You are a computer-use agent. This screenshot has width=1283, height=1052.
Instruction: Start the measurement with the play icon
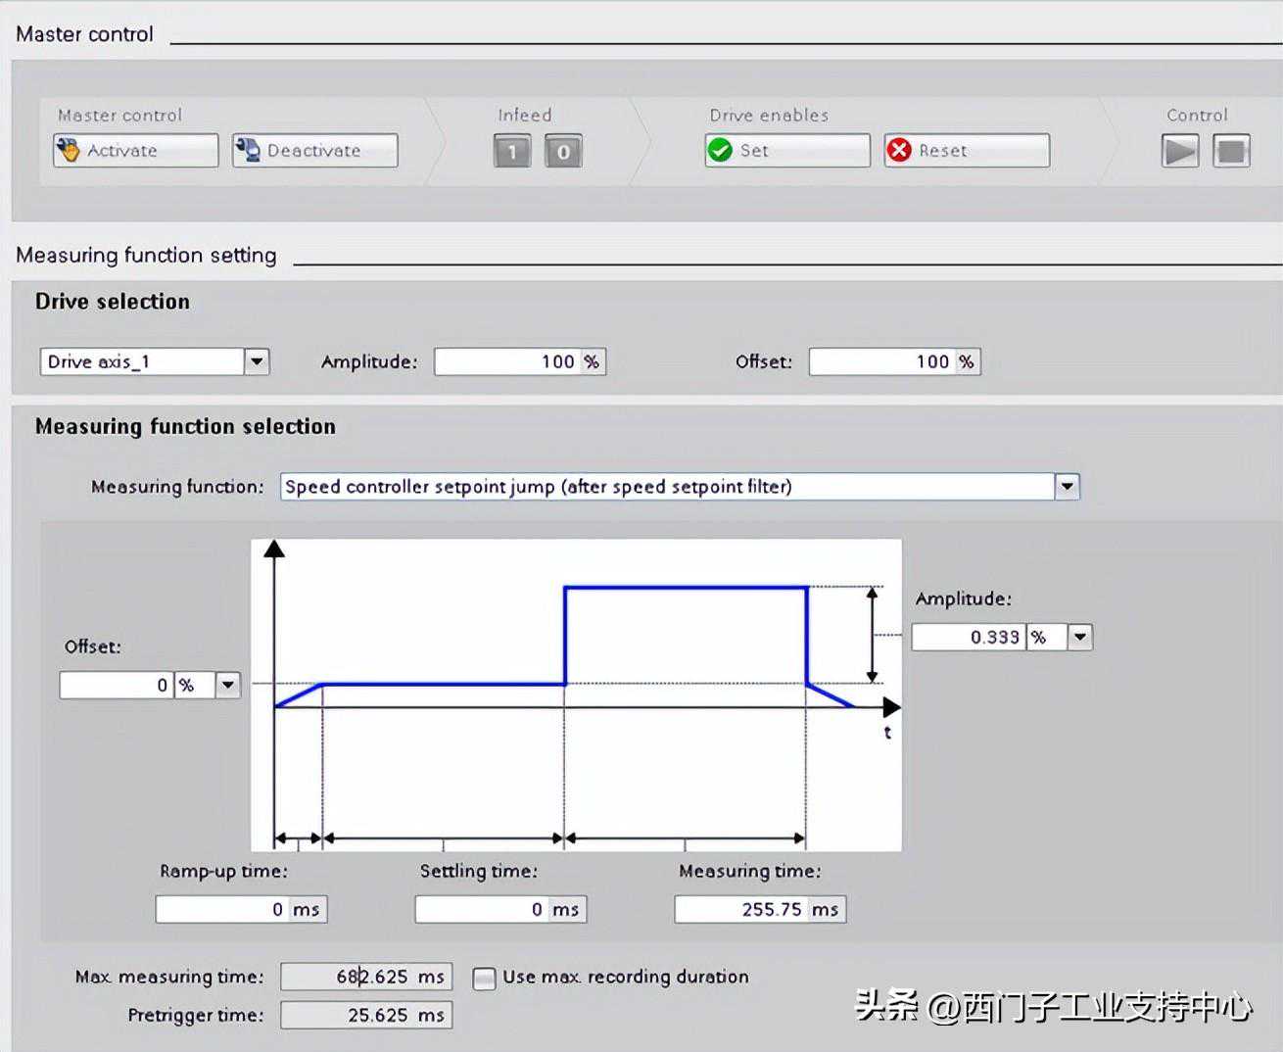1179,151
